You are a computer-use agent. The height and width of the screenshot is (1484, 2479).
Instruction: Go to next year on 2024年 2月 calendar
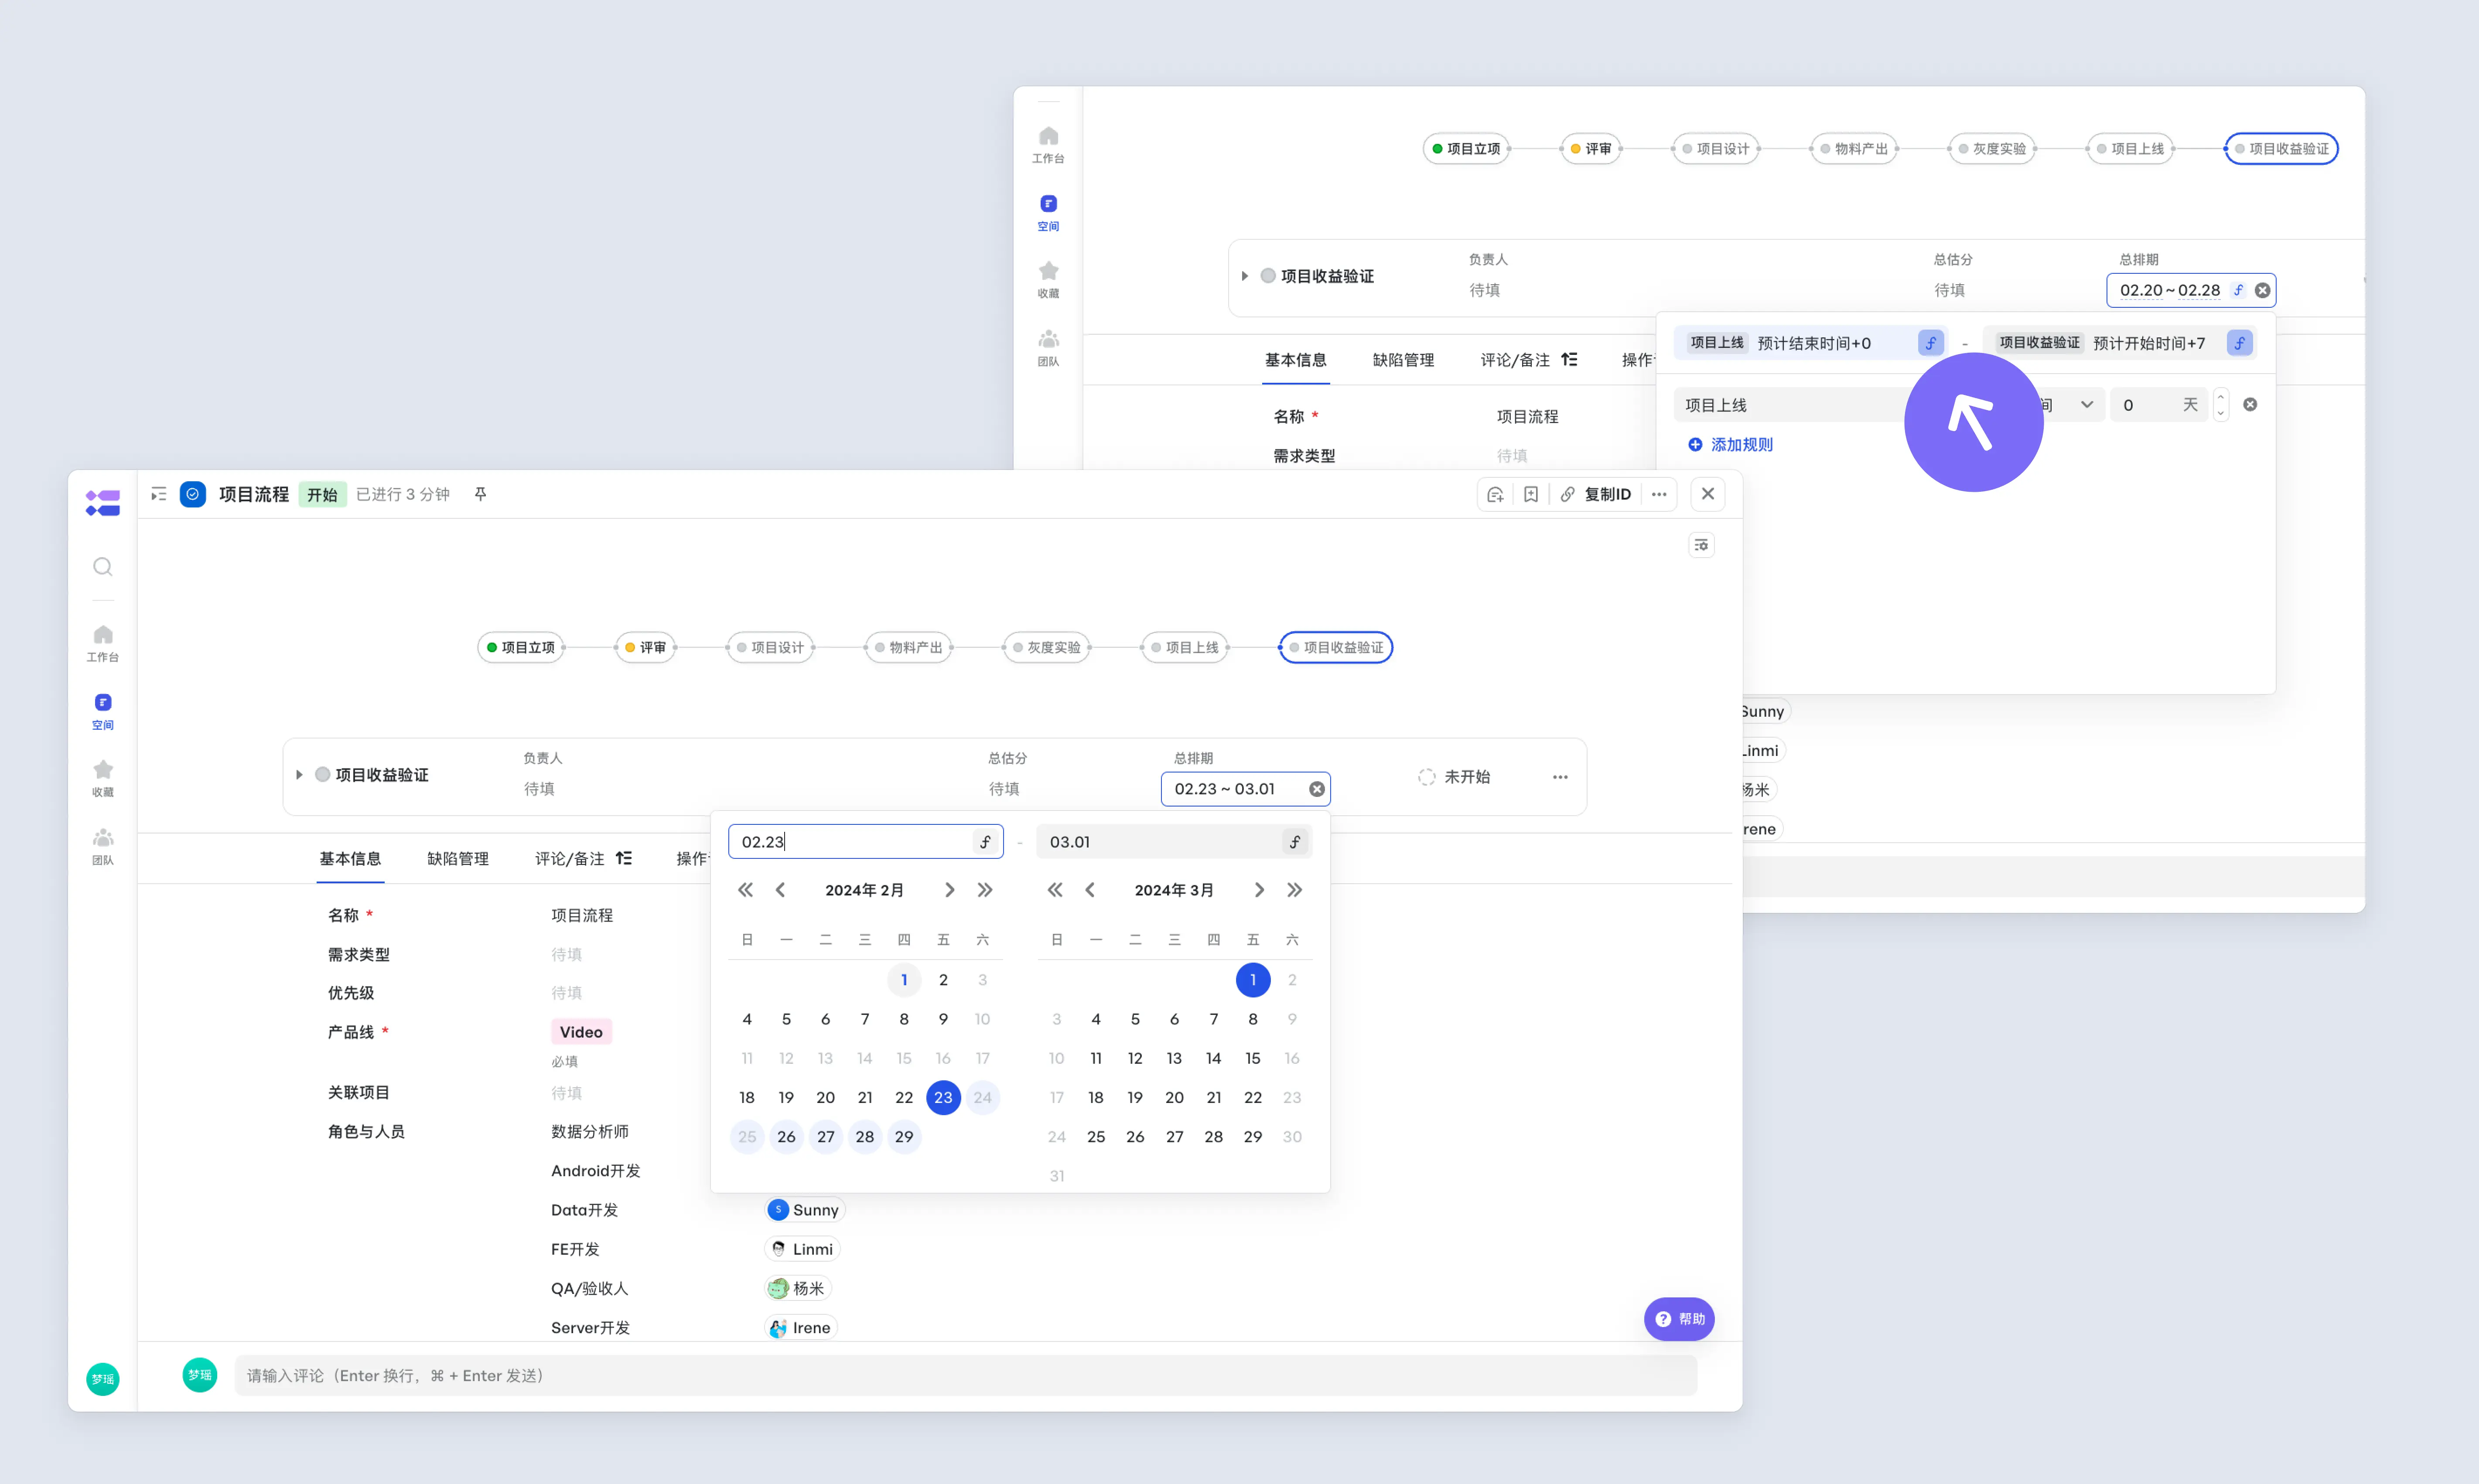(984, 890)
